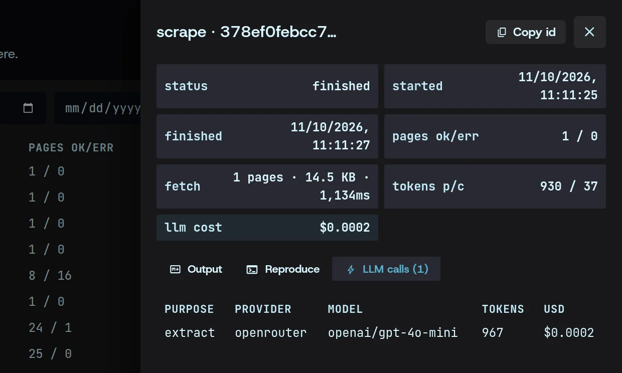622x373 pixels.
Task: Click the 25 / 0 row in background table
Action: [50, 353]
